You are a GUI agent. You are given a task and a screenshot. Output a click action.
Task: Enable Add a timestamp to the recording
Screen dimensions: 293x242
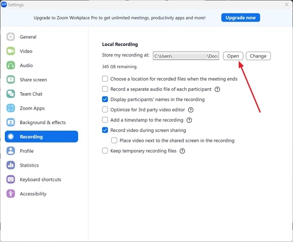click(105, 120)
